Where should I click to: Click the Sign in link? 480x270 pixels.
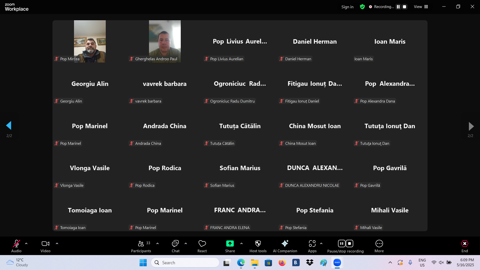(347, 7)
